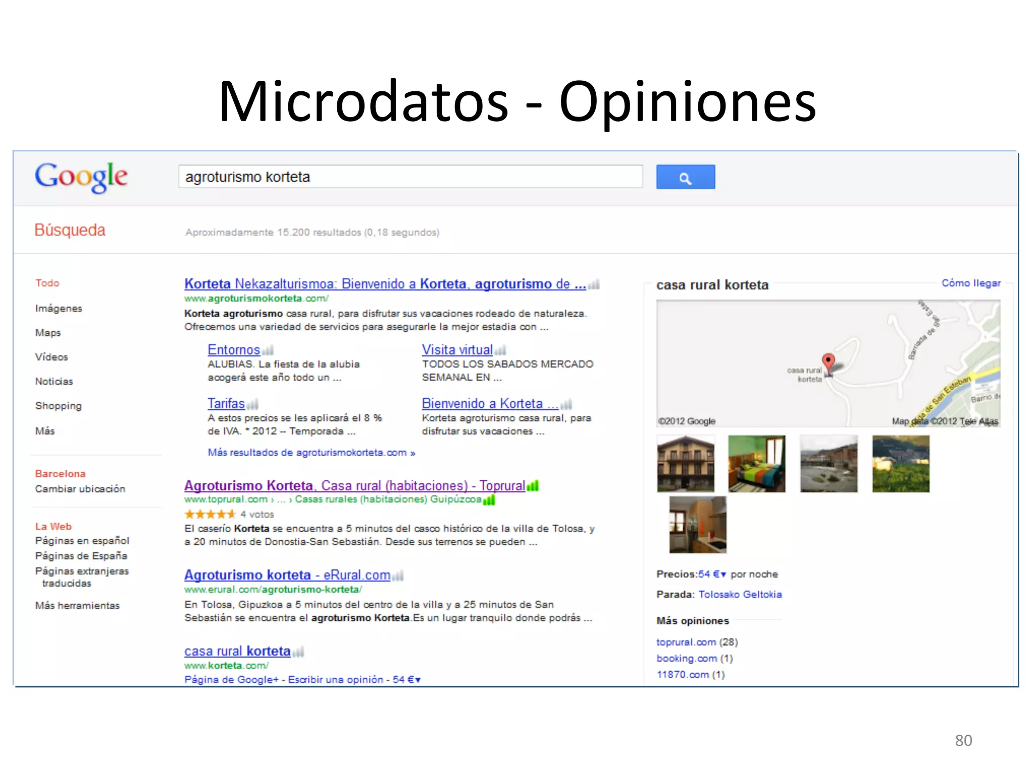The height and width of the screenshot is (775, 1034).
Task: Click Más resultados de agroturismokorteta.com
Action: pos(312,453)
